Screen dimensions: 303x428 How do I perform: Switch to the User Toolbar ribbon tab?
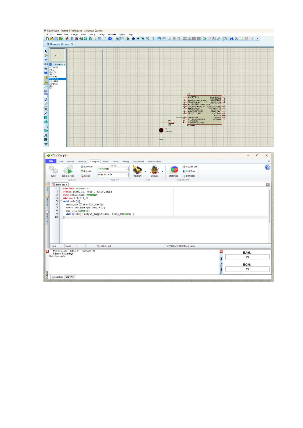click(x=154, y=162)
